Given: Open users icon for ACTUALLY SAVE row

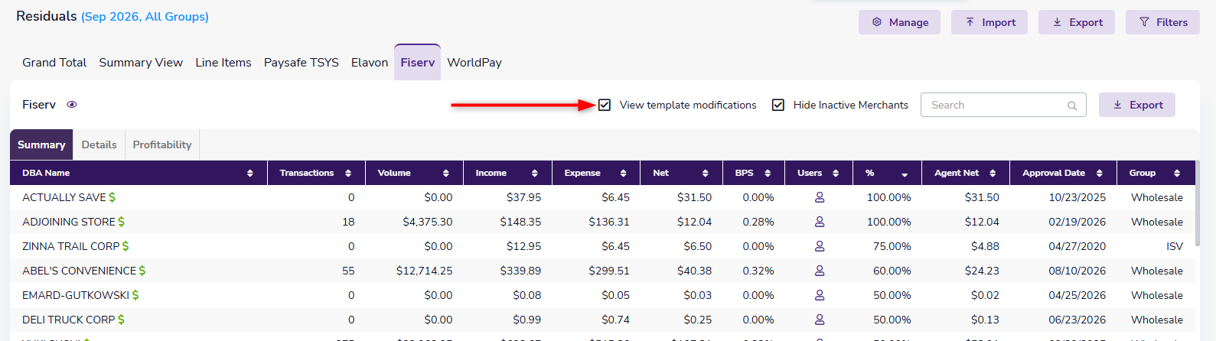Looking at the screenshot, I should click(820, 197).
